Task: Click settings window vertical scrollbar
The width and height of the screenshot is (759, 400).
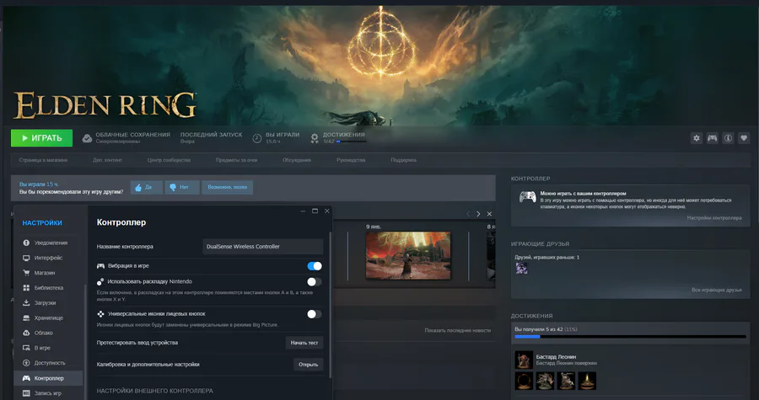Action: [331, 304]
